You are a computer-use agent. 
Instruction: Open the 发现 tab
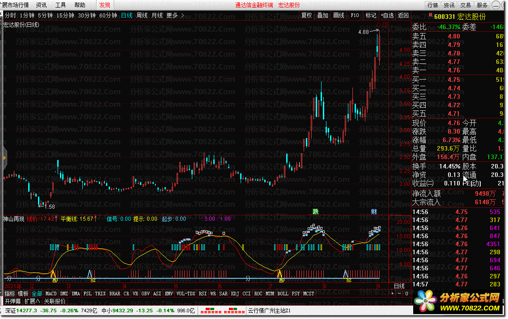[105, 5]
